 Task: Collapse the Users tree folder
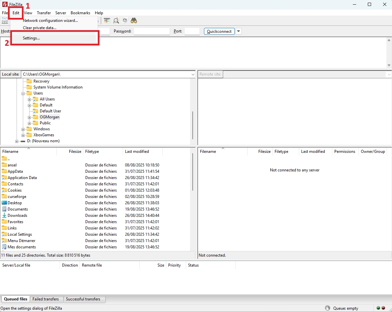coord(23,94)
